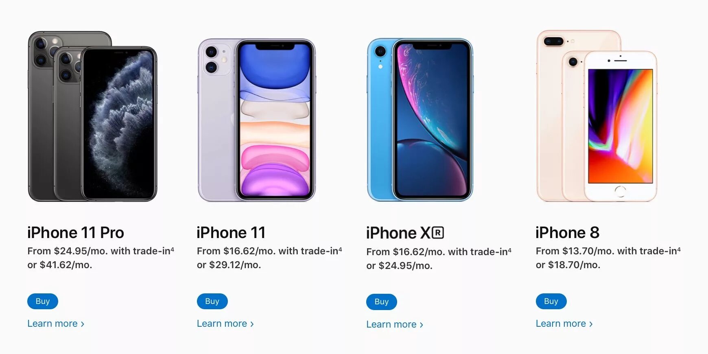Select the gold iPhone 8 image
The width and height of the screenshot is (708, 354).
(x=597, y=116)
